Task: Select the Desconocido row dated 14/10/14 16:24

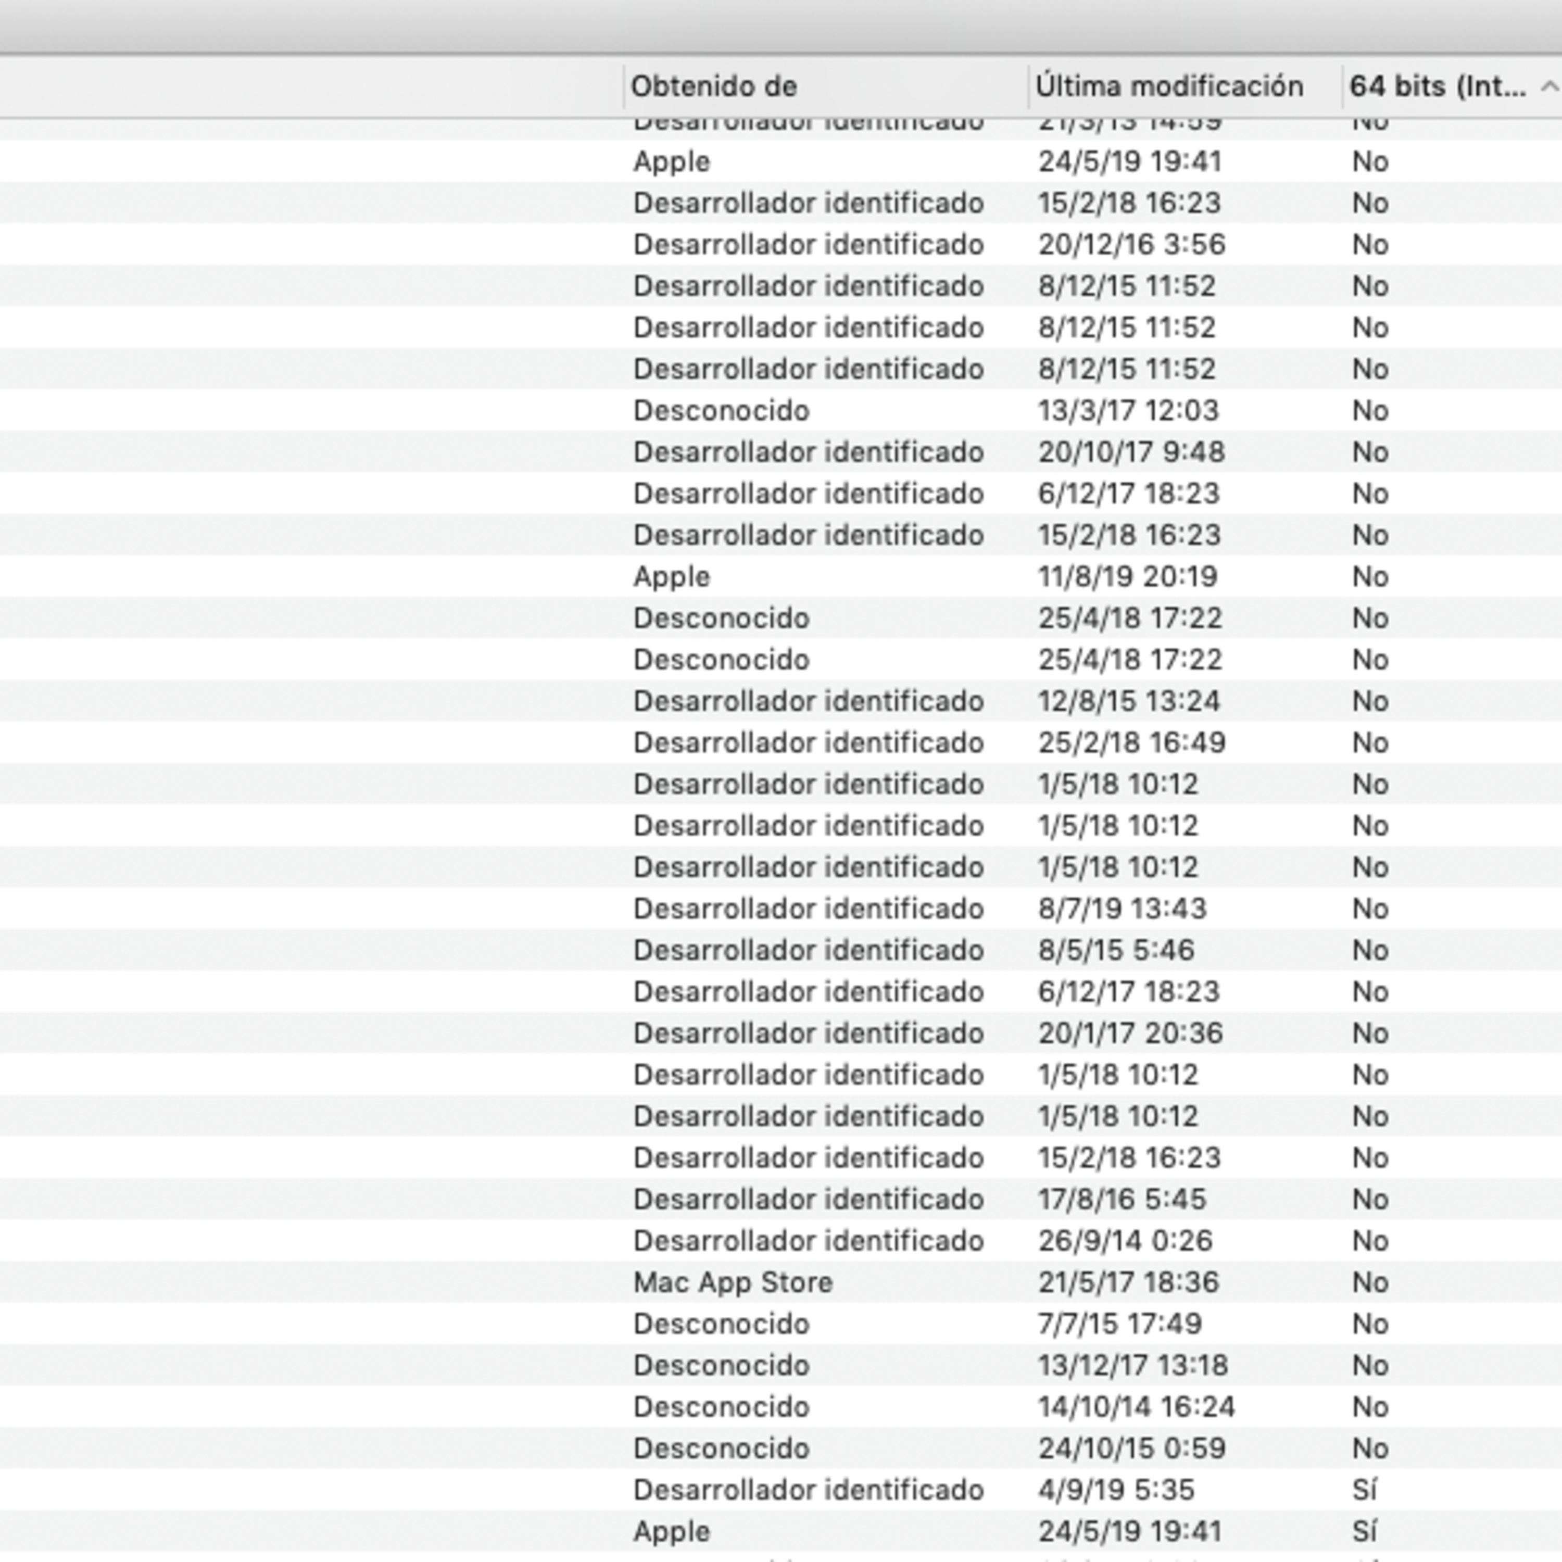Action: [721, 1407]
